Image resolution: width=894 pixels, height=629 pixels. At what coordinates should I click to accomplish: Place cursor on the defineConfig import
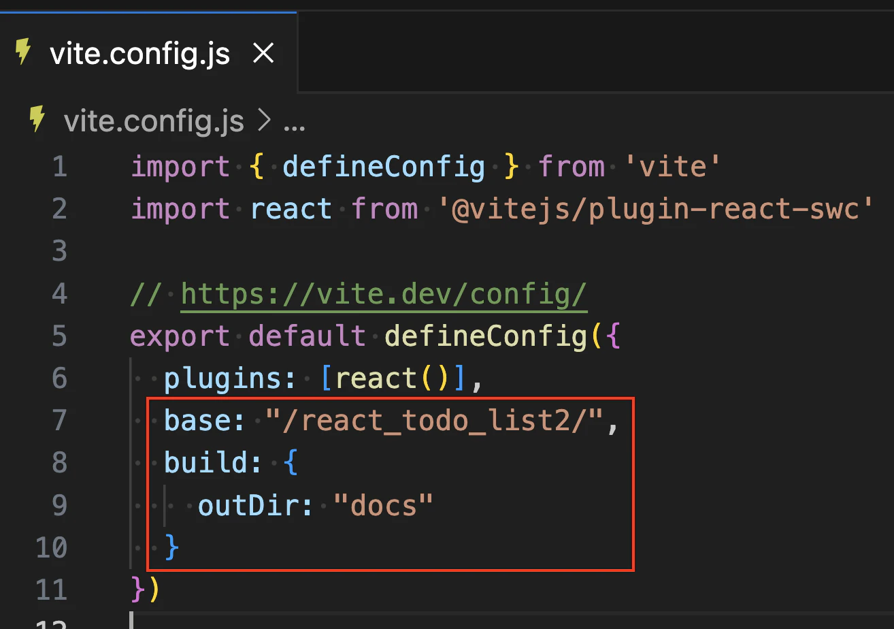(x=384, y=166)
